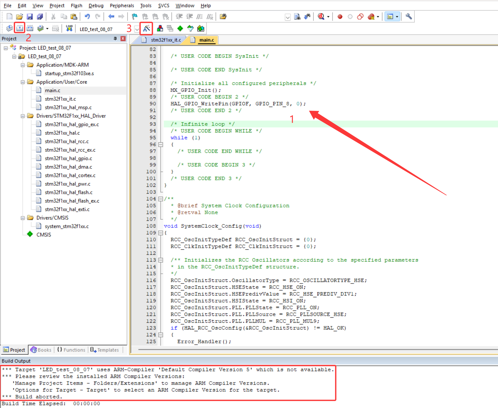Open the Project menu
Image resolution: width=498 pixels, height=408 pixels.
coord(57,5)
